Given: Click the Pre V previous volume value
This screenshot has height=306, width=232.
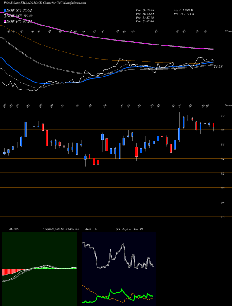Looking at the screenshot, I should click(184, 14).
